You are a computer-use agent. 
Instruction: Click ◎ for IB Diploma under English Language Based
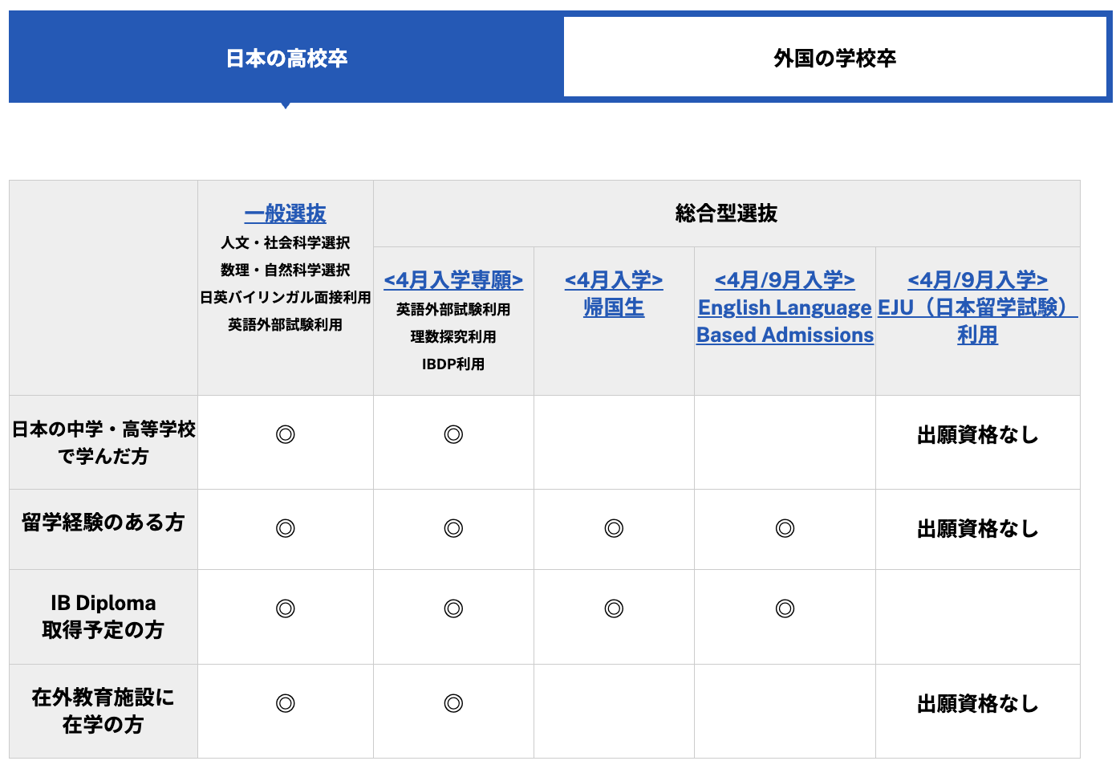tap(785, 608)
